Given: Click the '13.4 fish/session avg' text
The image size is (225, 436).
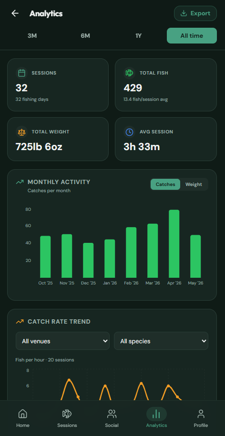Looking at the screenshot, I should (x=145, y=99).
